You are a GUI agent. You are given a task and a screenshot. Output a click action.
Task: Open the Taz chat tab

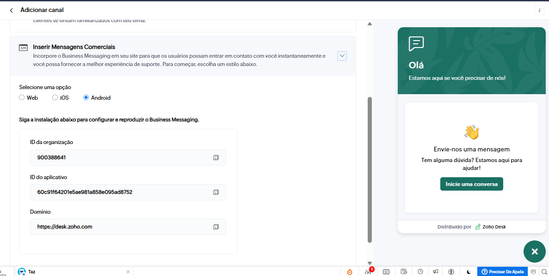pos(31,272)
